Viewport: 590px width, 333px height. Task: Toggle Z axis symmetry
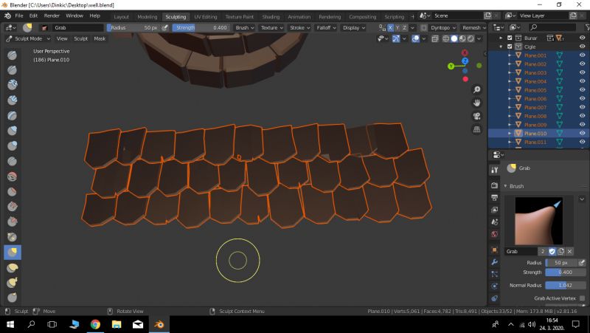pyautogui.click(x=404, y=28)
